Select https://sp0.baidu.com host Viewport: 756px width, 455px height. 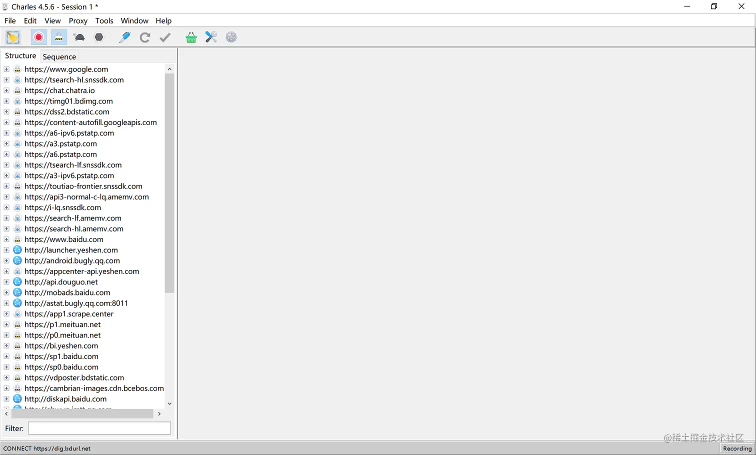tap(61, 367)
